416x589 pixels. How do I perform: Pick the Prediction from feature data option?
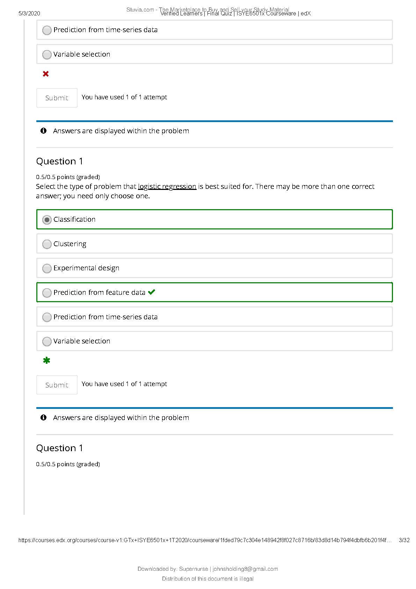click(47, 293)
